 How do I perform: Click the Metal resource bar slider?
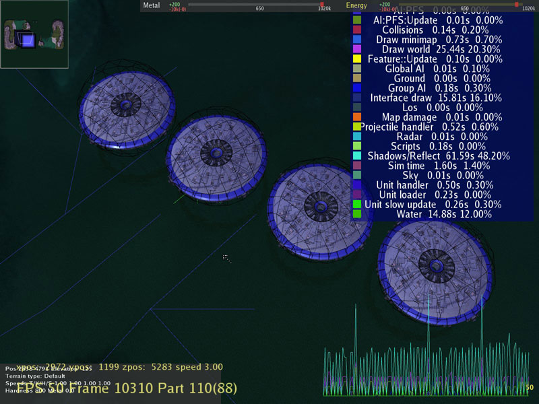point(256,5)
